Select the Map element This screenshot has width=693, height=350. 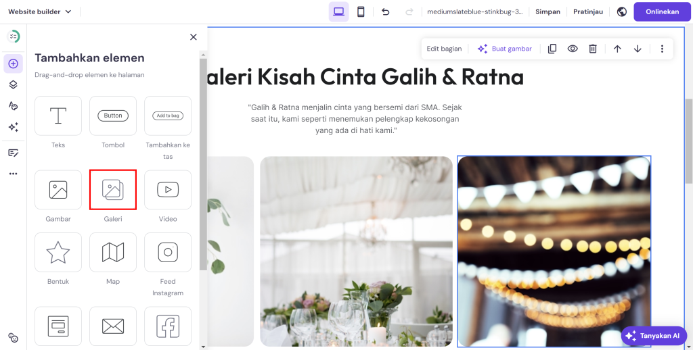pos(113,253)
